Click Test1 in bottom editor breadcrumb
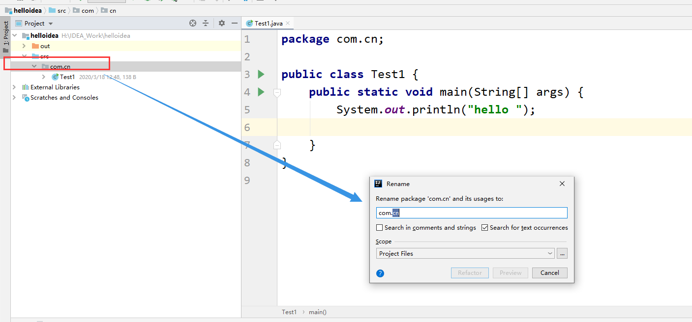 pos(289,312)
